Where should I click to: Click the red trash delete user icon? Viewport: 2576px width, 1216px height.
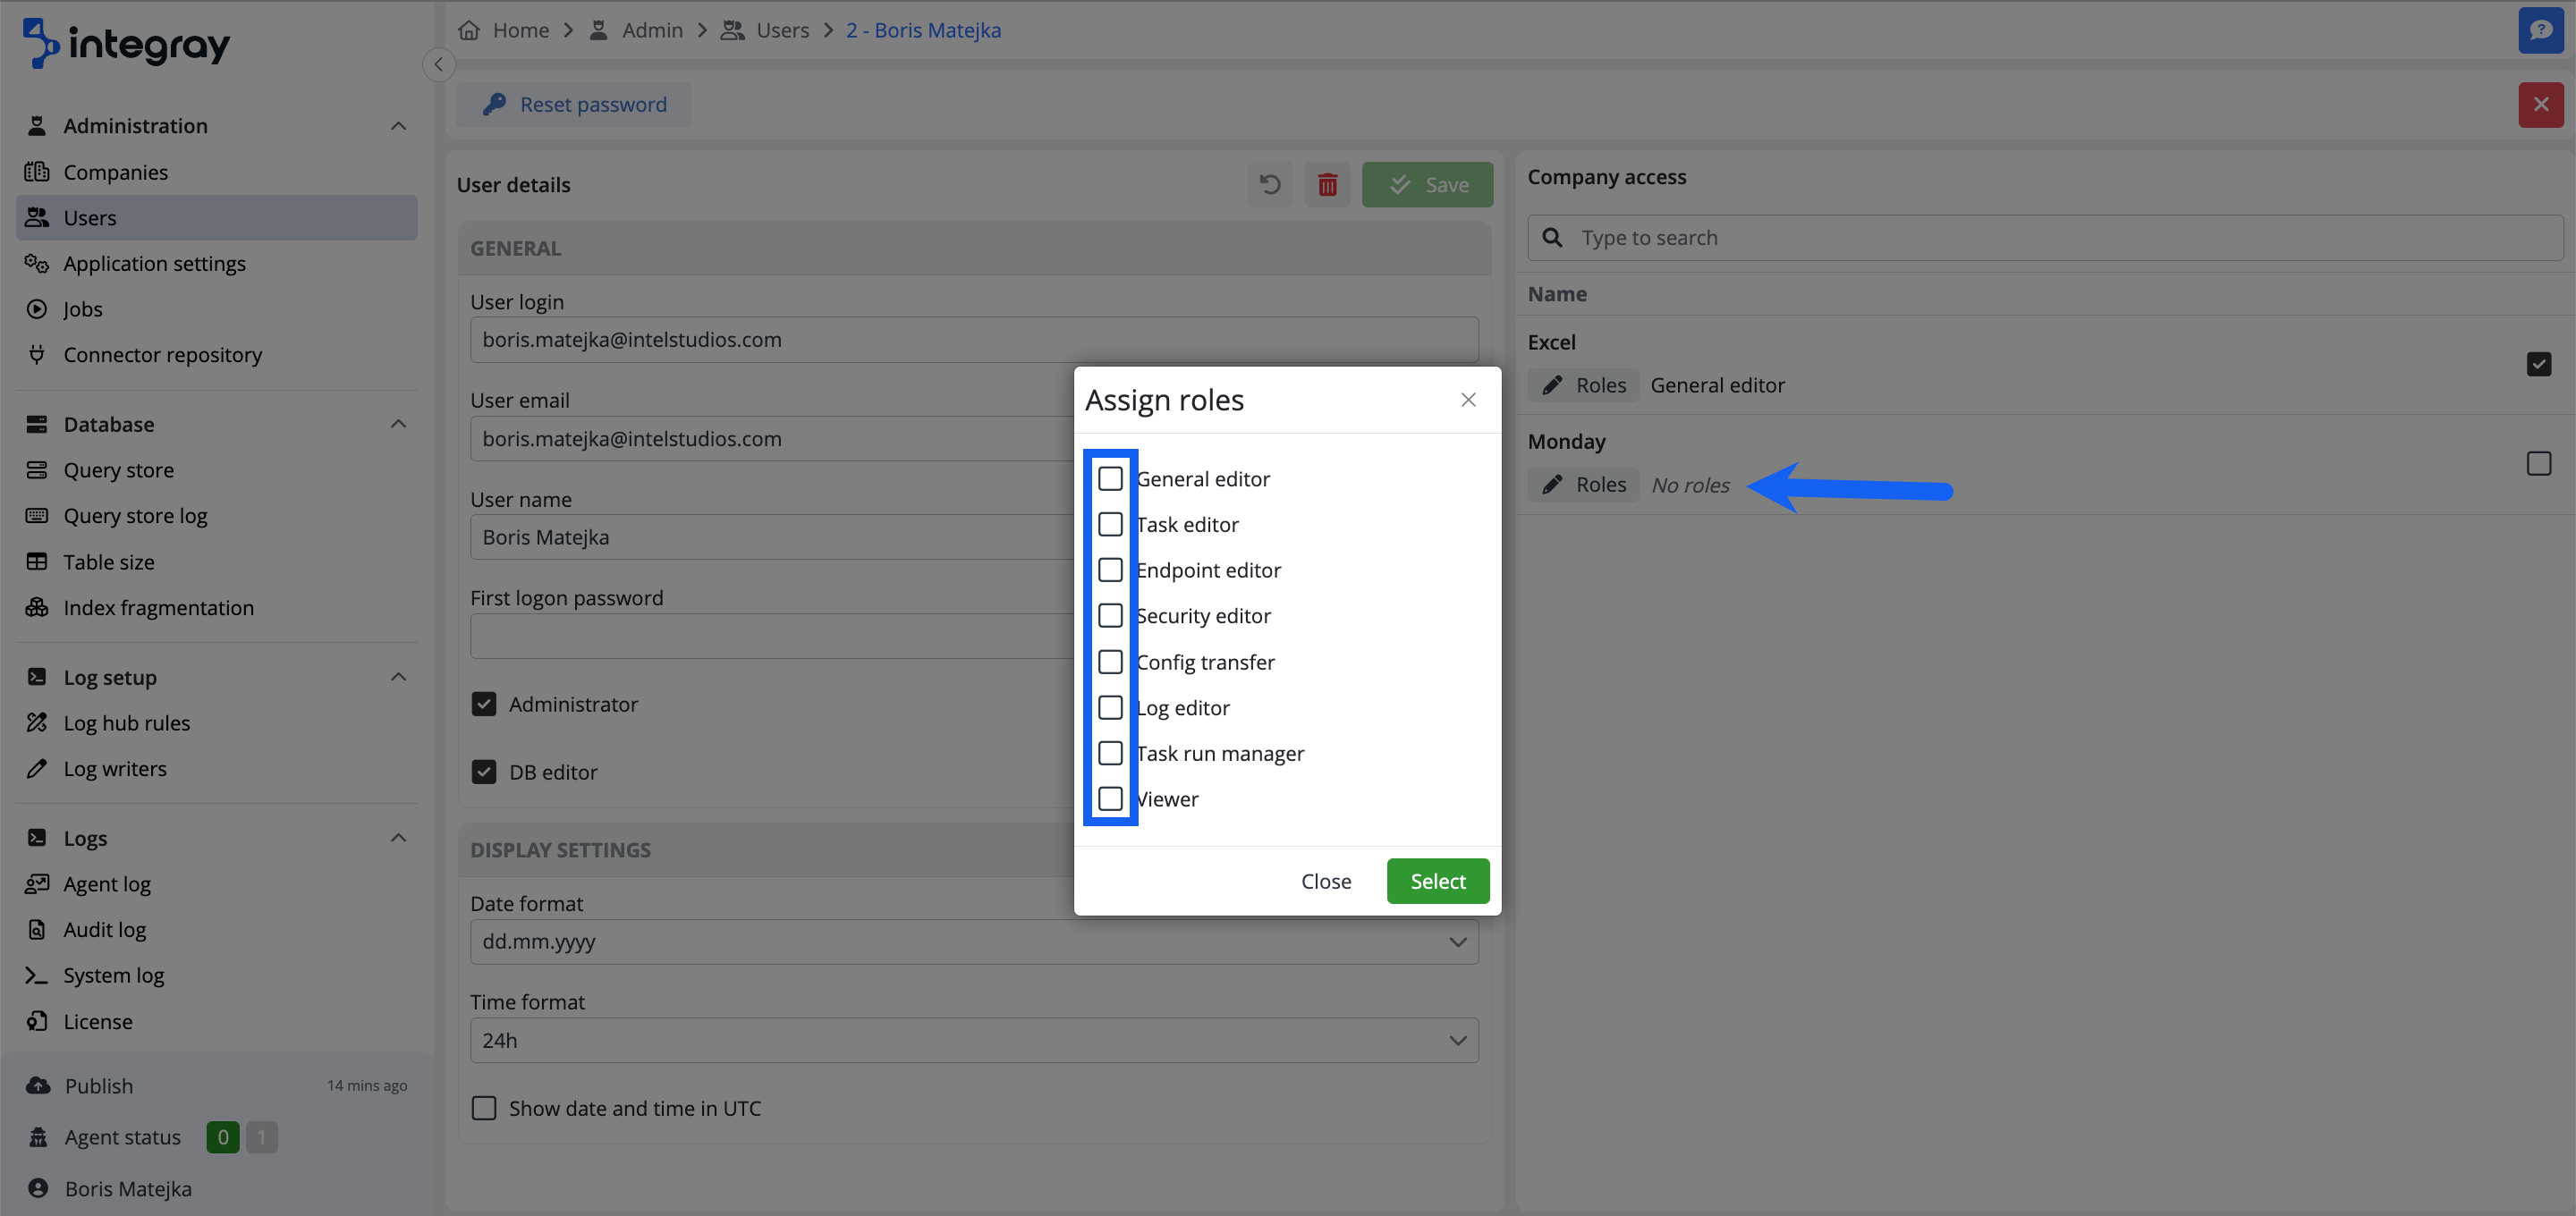(1327, 185)
